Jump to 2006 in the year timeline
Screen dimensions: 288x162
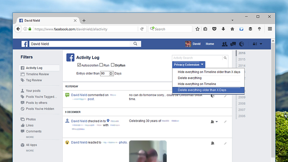pos(242,116)
